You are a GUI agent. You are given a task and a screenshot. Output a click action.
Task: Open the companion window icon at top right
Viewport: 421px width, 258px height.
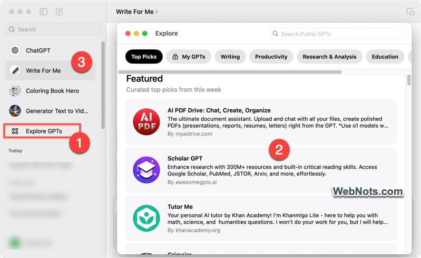(x=410, y=12)
